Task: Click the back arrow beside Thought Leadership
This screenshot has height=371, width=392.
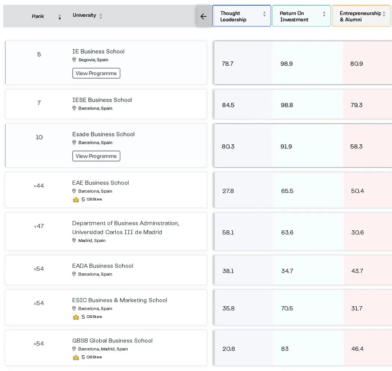Action: [204, 16]
